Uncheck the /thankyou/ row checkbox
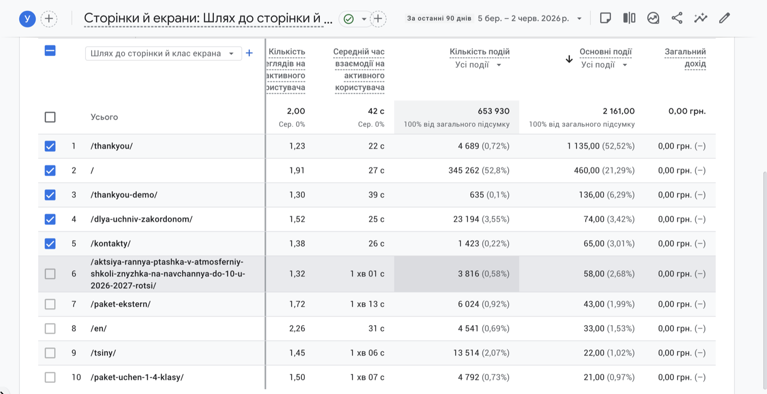 (50, 146)
